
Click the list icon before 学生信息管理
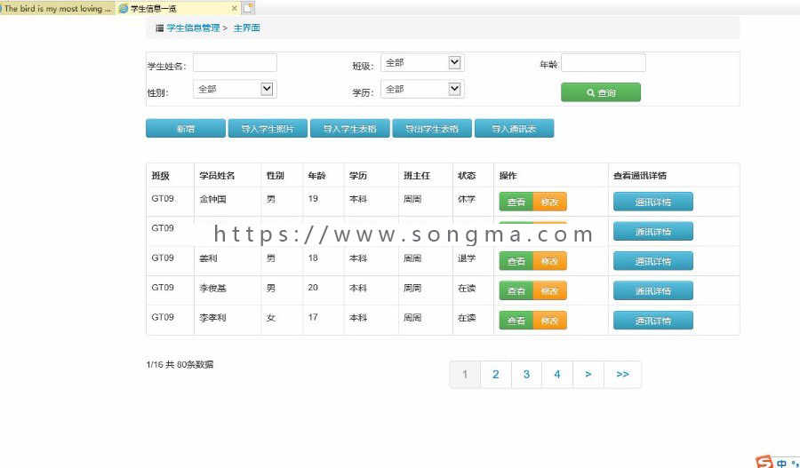pos(160,28)
